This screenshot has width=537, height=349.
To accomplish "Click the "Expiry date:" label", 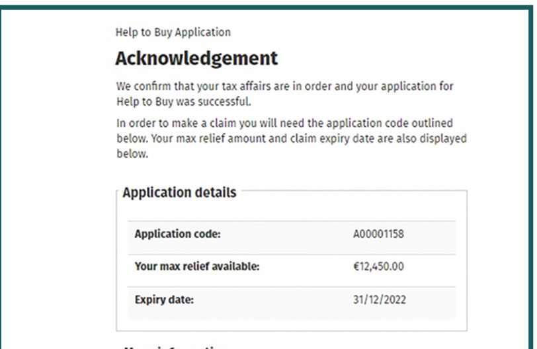I will pyautogui.click(x=163, y=300).
